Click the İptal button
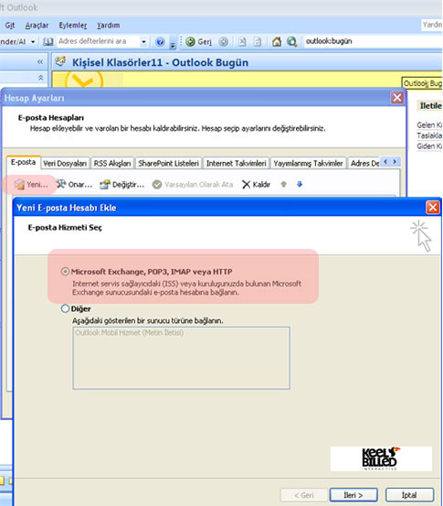 409,495
